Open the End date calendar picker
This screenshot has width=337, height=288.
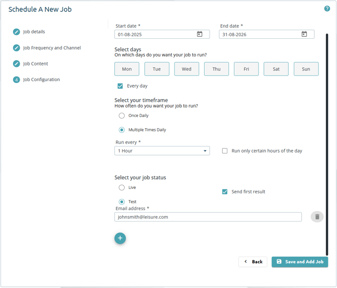click(x=304, y=34)
